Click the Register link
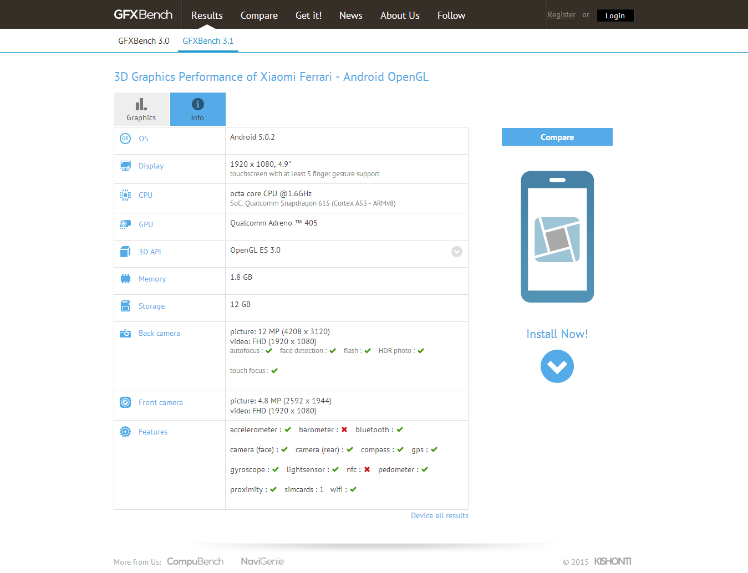 pos(562,15)
